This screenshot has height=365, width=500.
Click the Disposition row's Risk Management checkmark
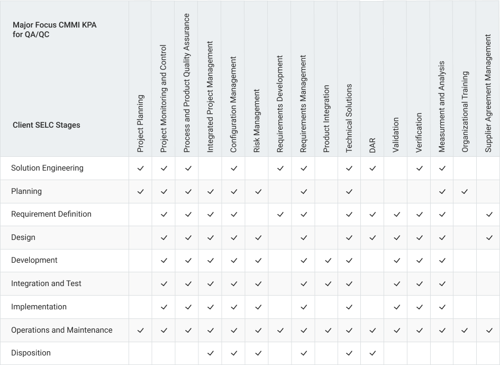257,353
